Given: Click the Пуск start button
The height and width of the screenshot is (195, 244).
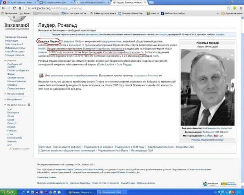Looking at the screenshot, I should [9, 192].
